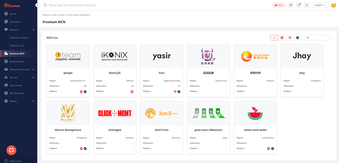This screenshot has width=339, height=163.
Task: Click melon seed media card title
Action: click(x=255, y=130)
